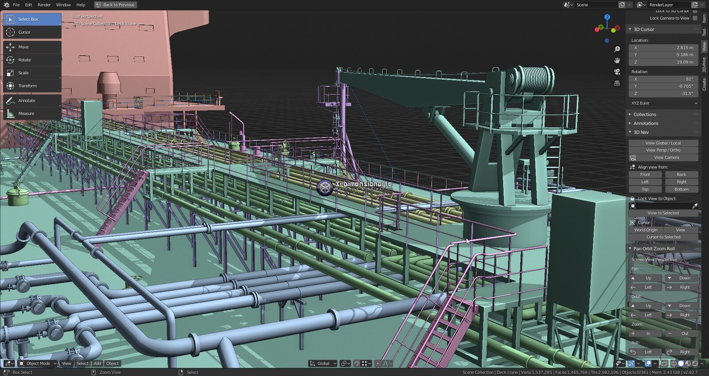Open the Render menu
The width and height of the screenshot is (709, 376).
44,4
